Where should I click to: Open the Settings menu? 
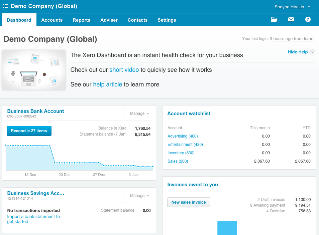167,20
